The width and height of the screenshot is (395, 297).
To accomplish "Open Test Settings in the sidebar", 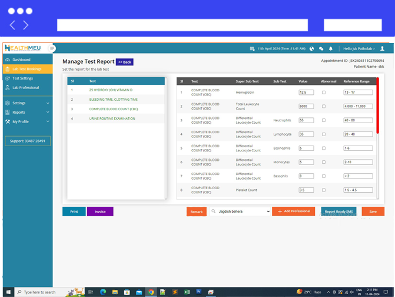I will [x=22, y=78].
